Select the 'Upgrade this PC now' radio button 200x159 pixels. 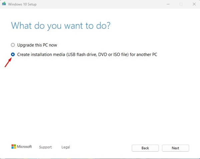point(13,45)
